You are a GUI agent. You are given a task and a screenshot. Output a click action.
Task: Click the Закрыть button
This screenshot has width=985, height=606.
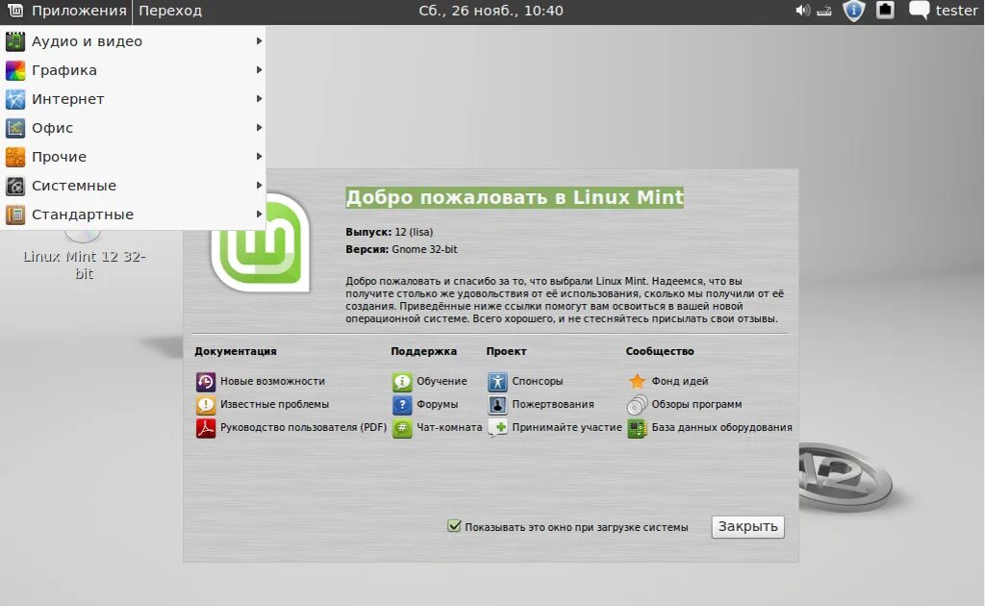[x=747, y=526]
